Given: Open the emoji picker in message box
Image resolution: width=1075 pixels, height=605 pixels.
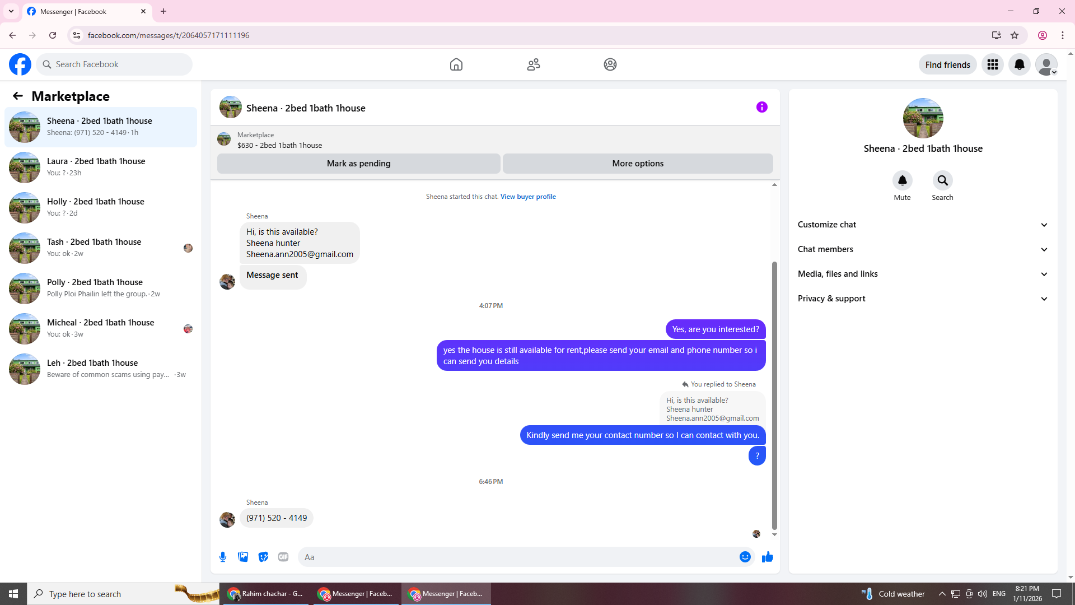Looking at the screenshot, I should point(745,557).
